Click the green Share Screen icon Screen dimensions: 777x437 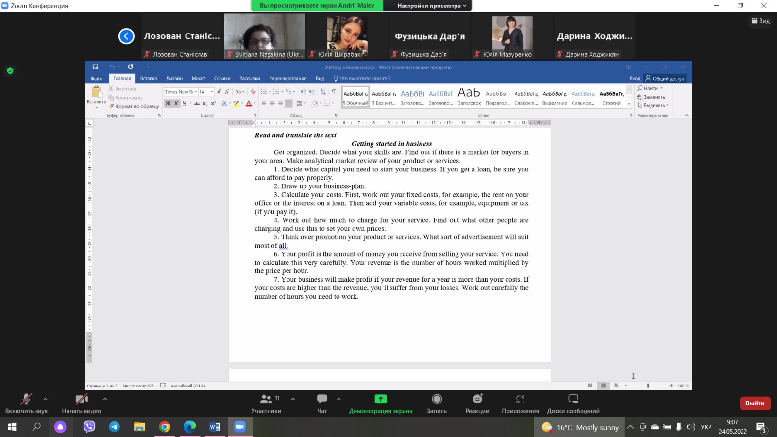(x=381, y=399)
